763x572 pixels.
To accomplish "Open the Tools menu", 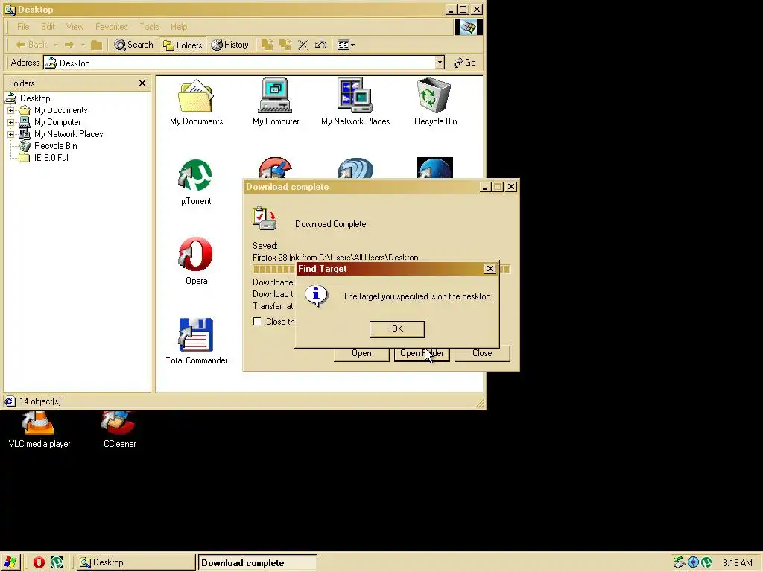I will tap(149, 27).
